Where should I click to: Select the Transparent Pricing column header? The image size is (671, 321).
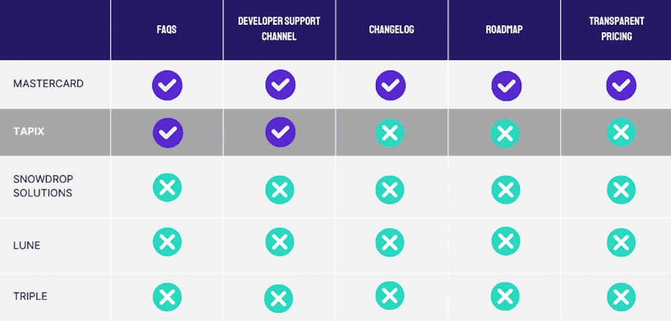pos(616,29)
